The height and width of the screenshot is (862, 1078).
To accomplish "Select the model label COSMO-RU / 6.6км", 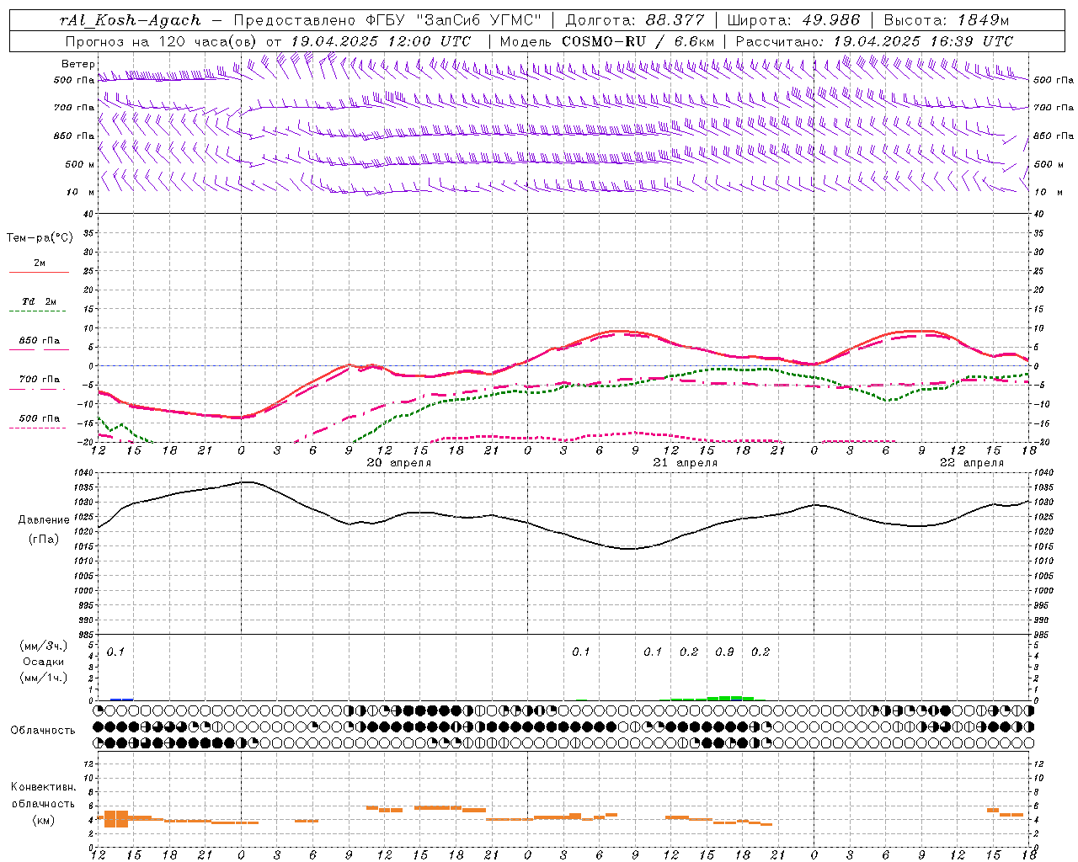I will [638, 41].
